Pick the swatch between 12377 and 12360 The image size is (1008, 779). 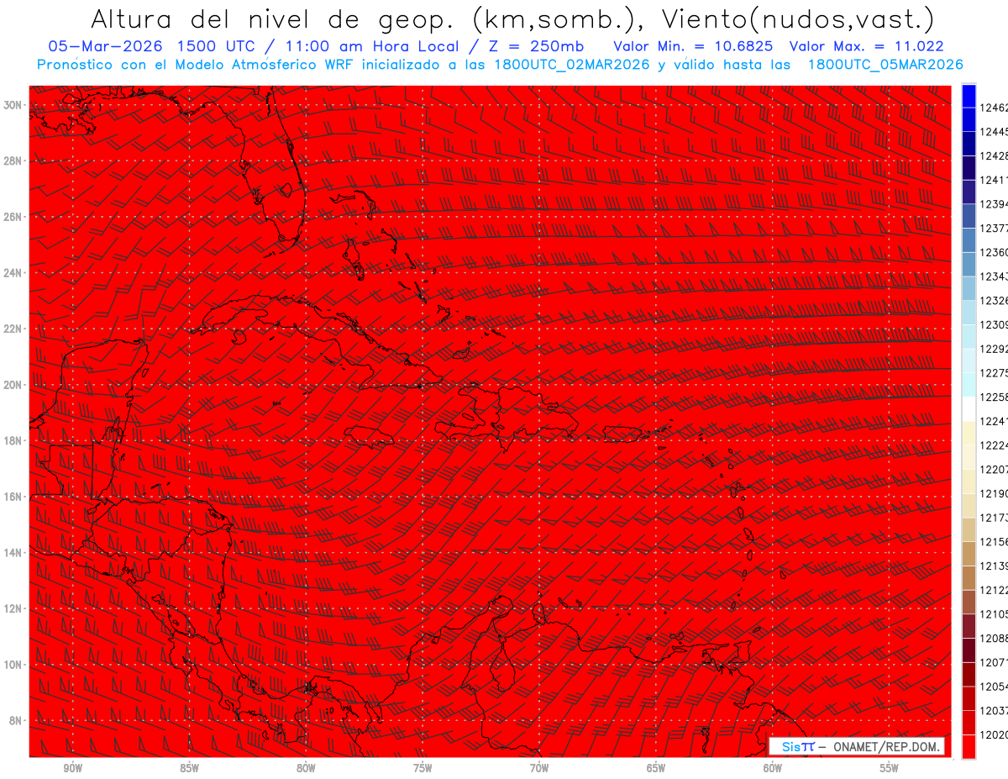(969, 240)
